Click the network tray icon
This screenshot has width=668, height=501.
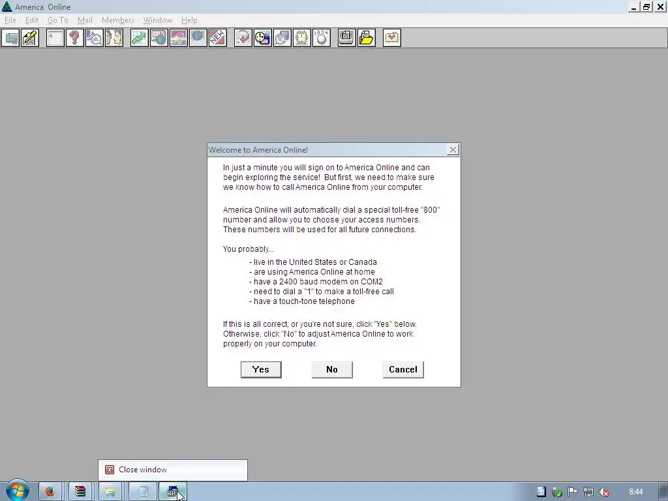588,492
